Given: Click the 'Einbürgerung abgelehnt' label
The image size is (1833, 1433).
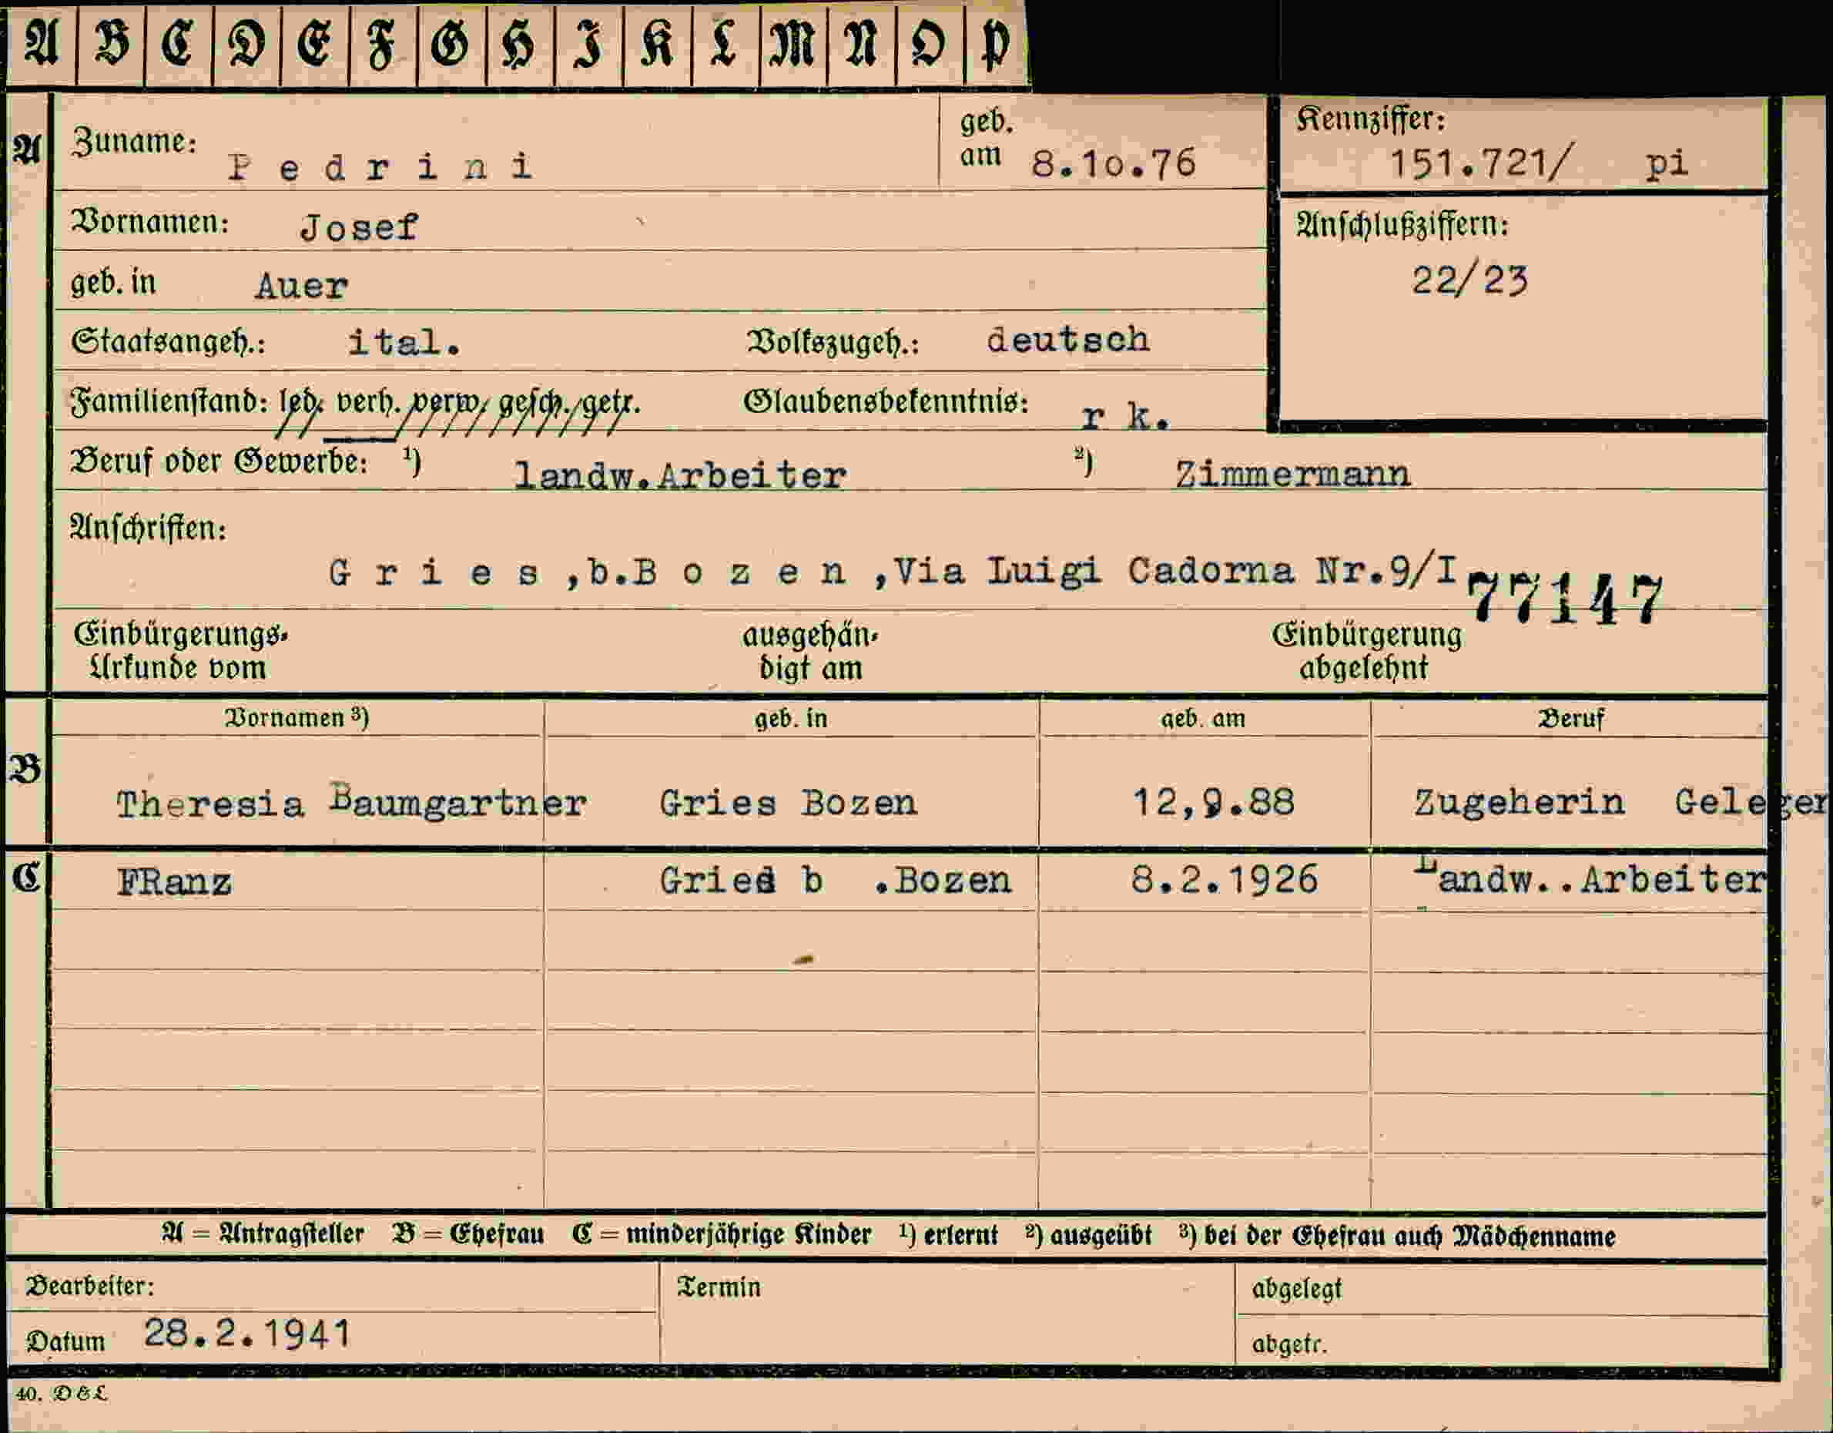Looking at the screenshot, I should click(1366, 650).
